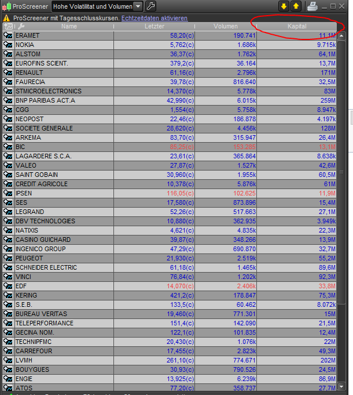
Task: Click the vertical scrollbar thumb
Action: point(341,173)
